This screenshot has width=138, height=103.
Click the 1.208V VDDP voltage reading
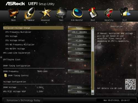(x=40, y=91)
